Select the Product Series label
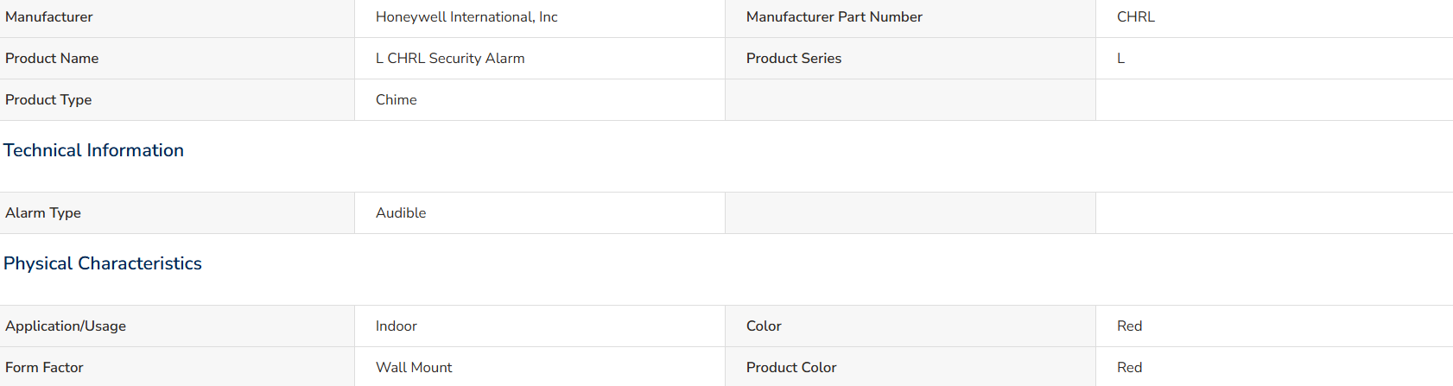The width and height of the screenshot is (1453, 386). tap(794, 59)
